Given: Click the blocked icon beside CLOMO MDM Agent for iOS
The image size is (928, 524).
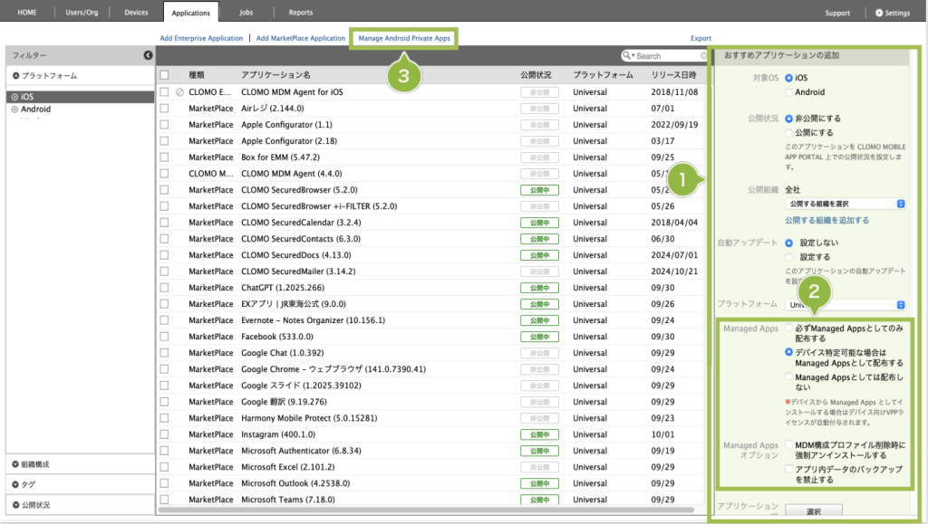Looking at the screenshot, I should (x=179, y=92).
